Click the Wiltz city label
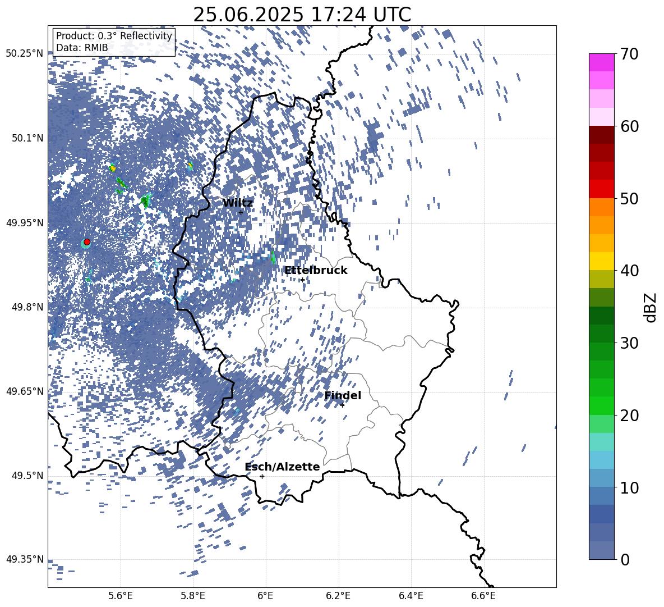The height and width of the screenshot is (607, 664). click(x=238, y=203)
